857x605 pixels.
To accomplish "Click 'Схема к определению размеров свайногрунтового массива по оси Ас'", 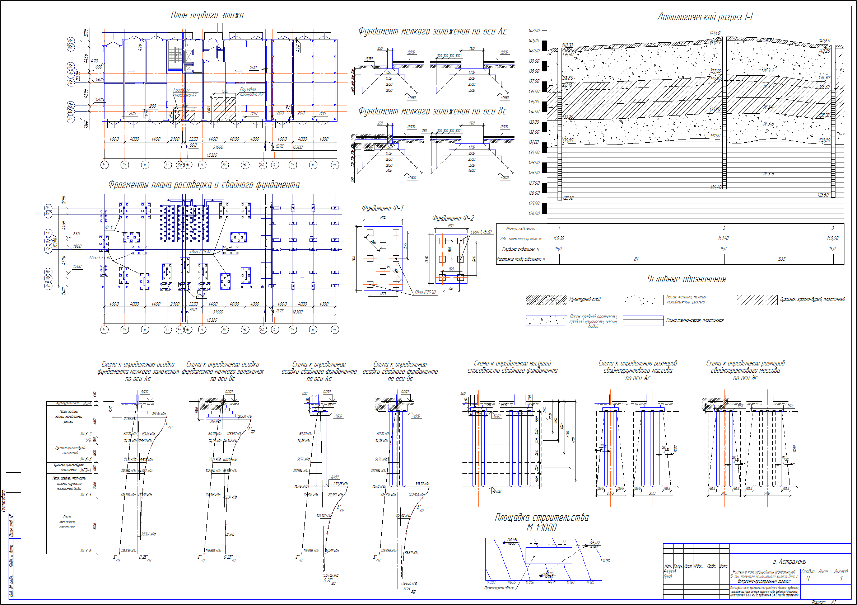I will [638, 371].
